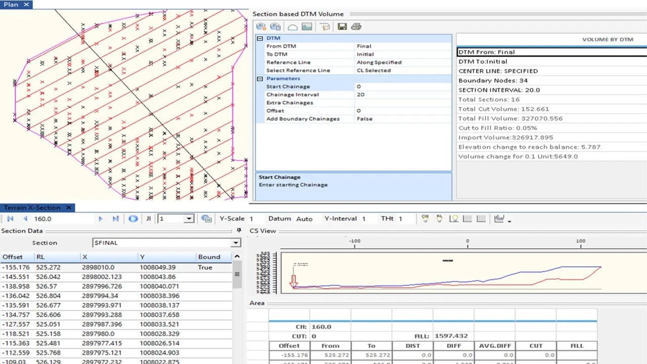Click the CUT column header in Area table
647x364 pixels.
click(536, 346)
